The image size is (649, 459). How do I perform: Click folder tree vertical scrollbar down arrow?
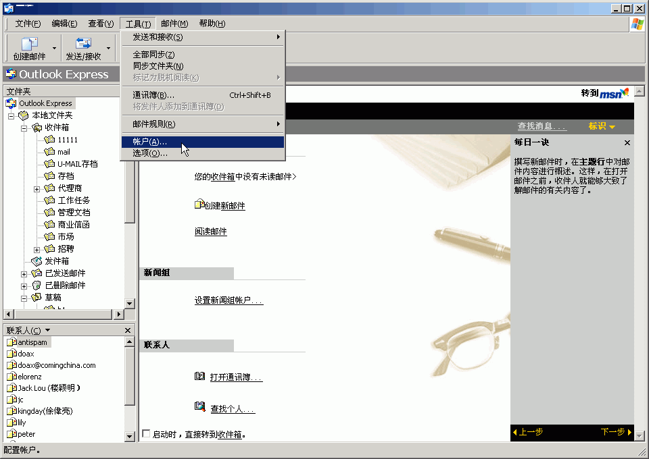(x=130, y=304)
